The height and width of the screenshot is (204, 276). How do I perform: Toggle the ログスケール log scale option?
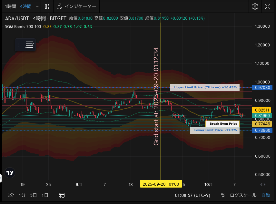(x=243, y=195)
